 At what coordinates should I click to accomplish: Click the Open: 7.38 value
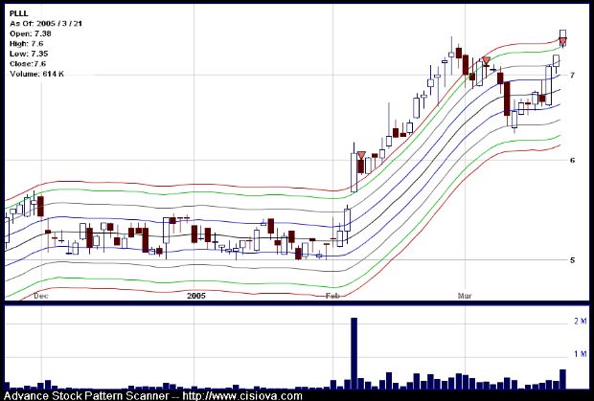click(31, 33)
